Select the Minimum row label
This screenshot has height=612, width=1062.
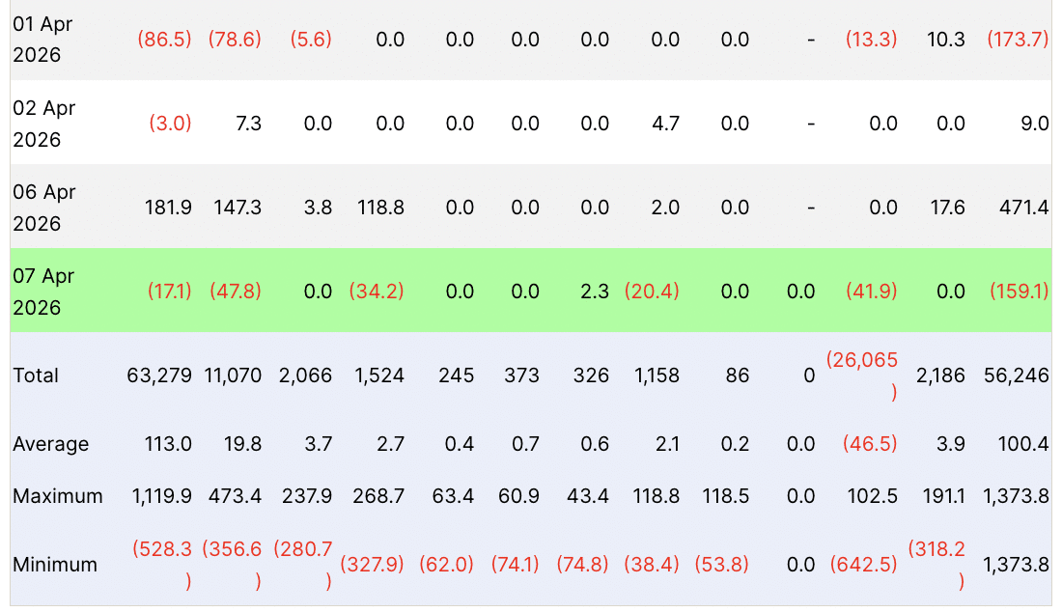(x=55, y=565)
